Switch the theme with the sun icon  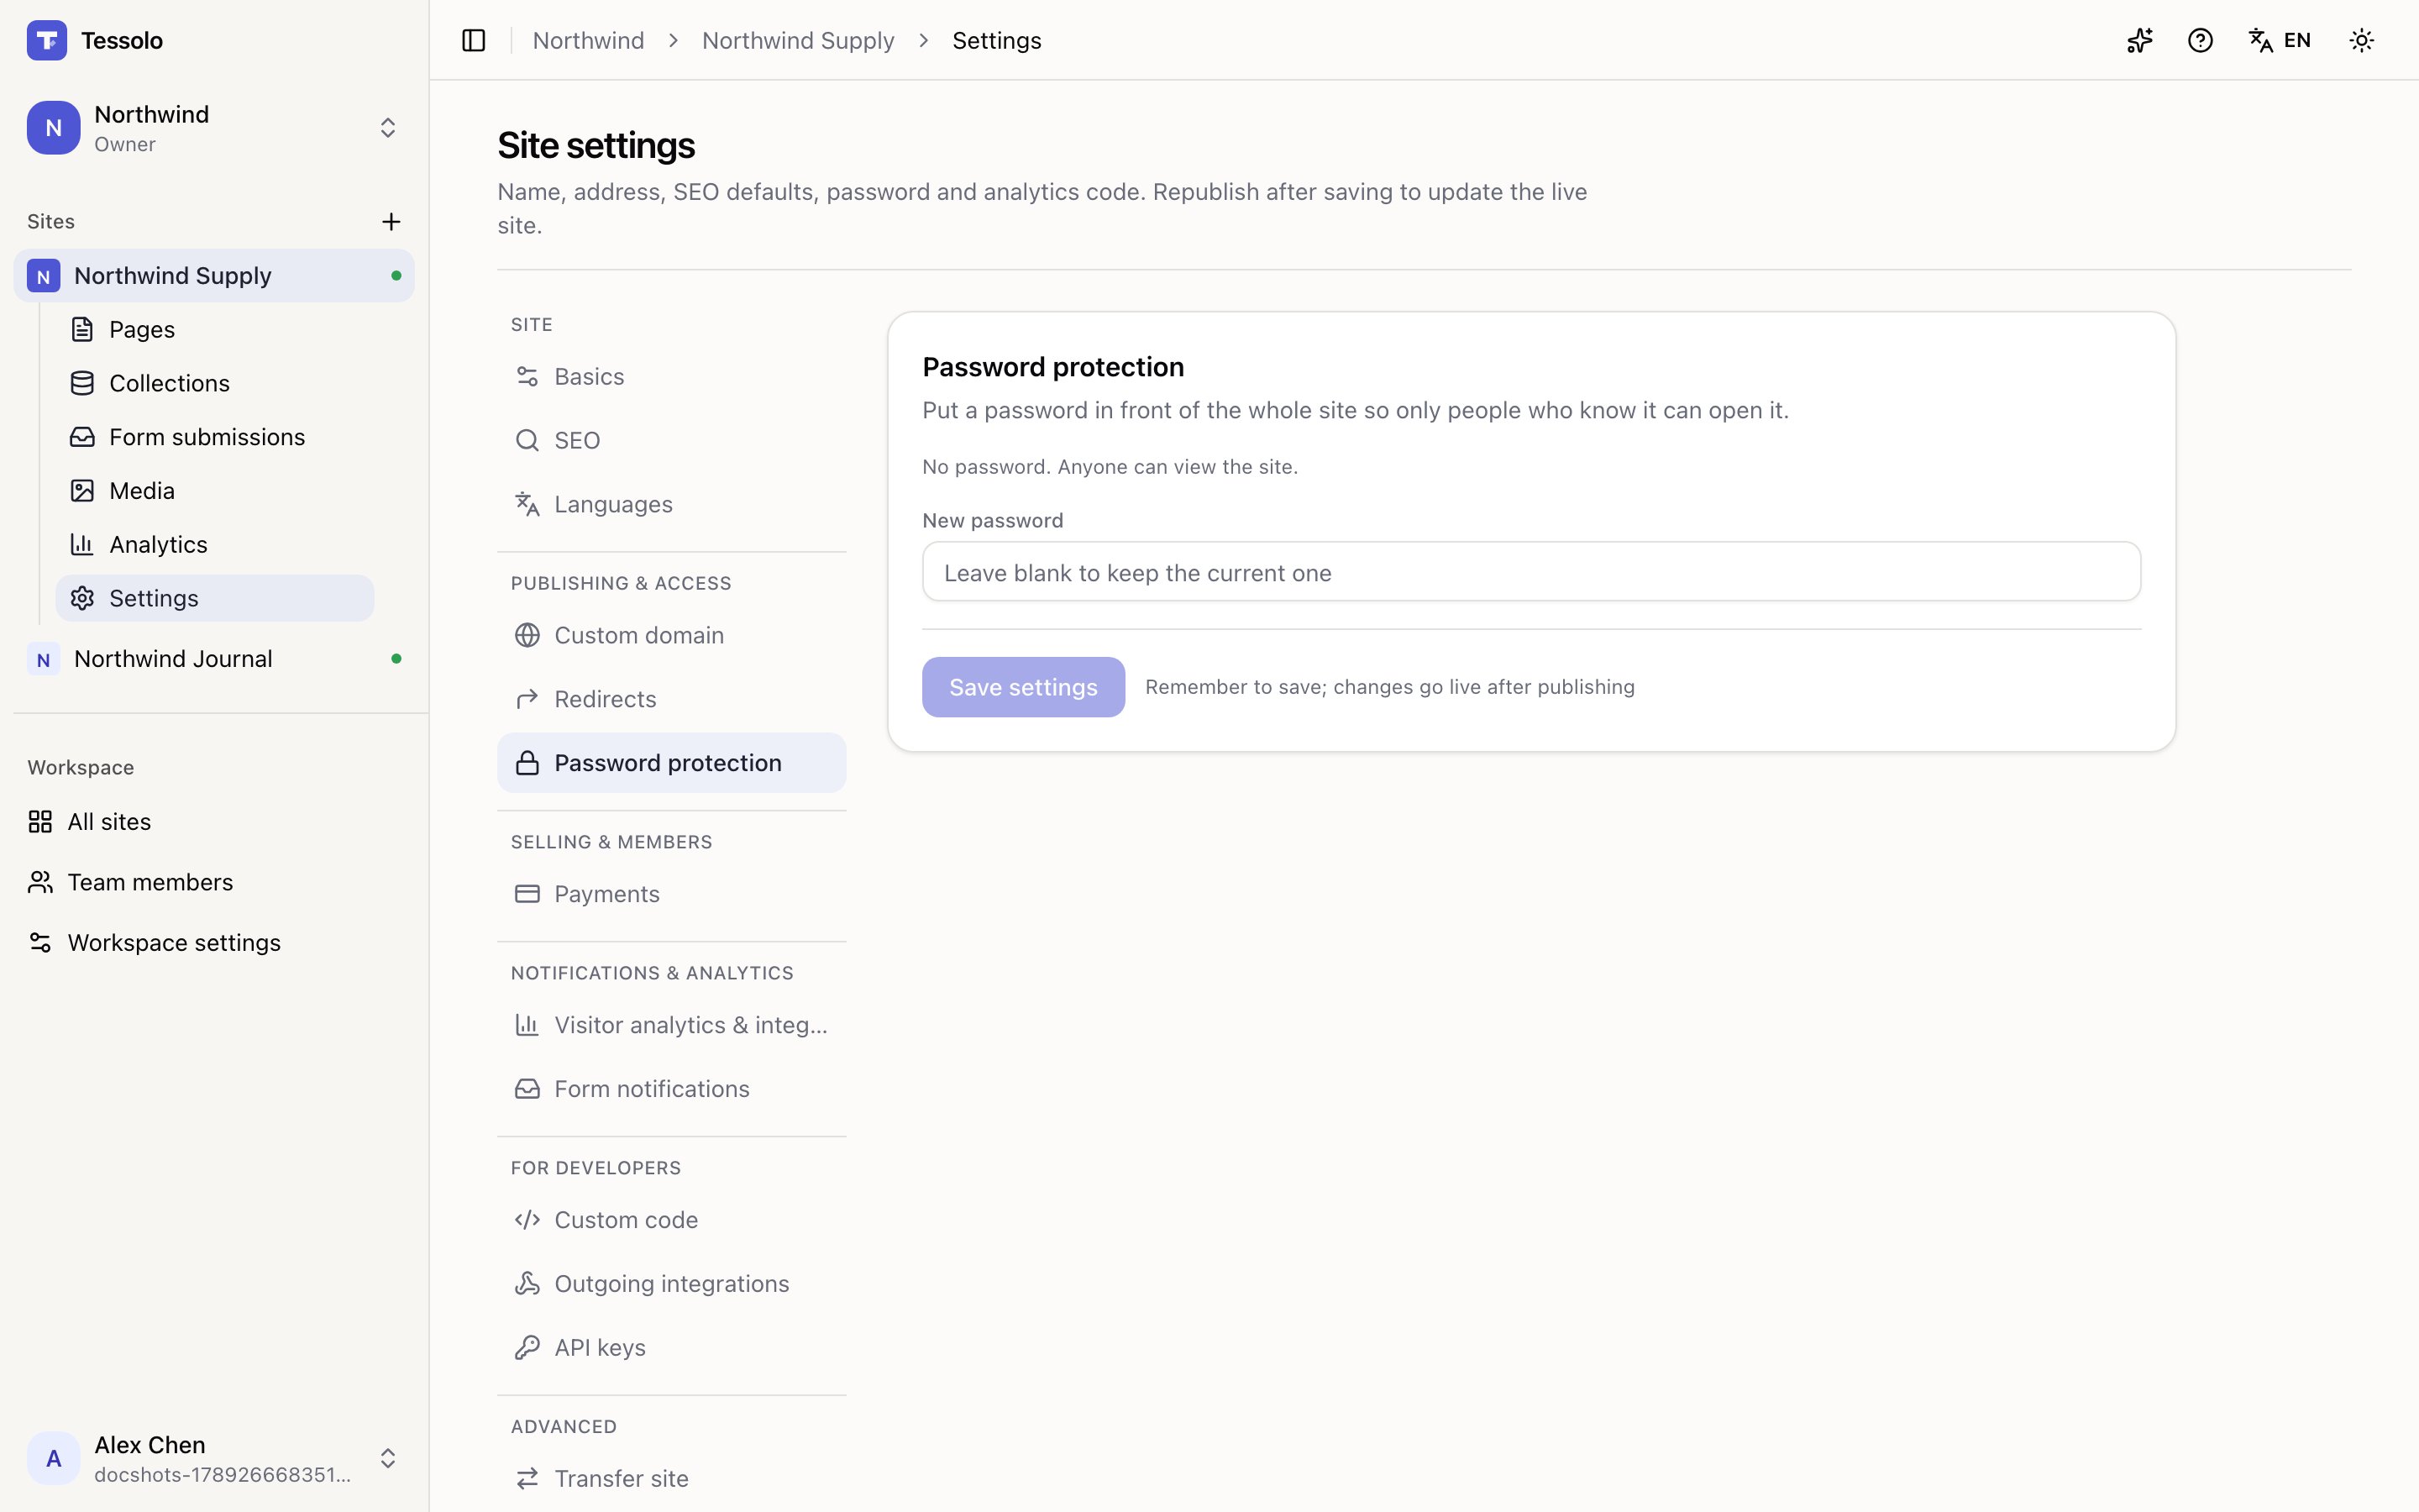[2361, 40]
